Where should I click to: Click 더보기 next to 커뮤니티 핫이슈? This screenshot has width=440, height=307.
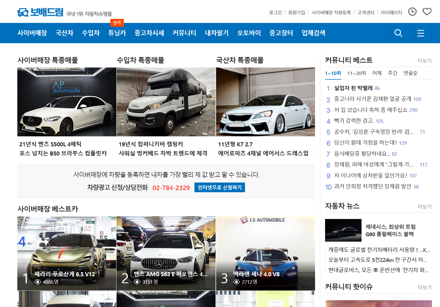point(425,287)
